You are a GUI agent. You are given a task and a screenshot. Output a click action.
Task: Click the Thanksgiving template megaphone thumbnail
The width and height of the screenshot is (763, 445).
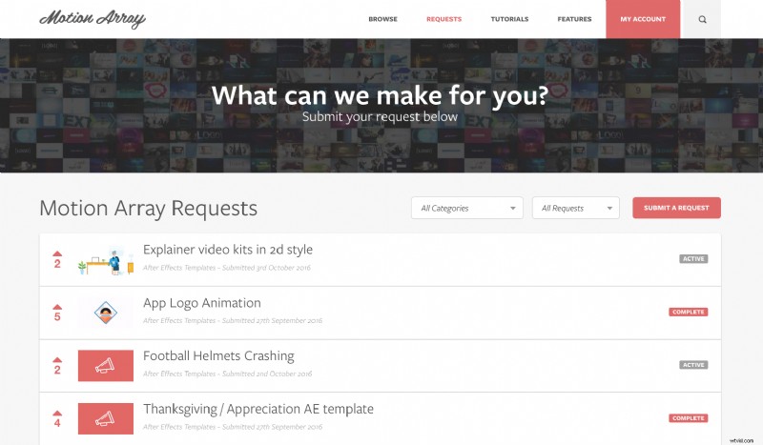click(106, 418)
